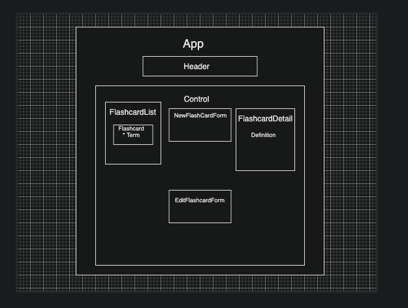This screenshot has height=308, width=408.
Task: Select the Flashcard Term inner box
Action: tap(133, 134)
